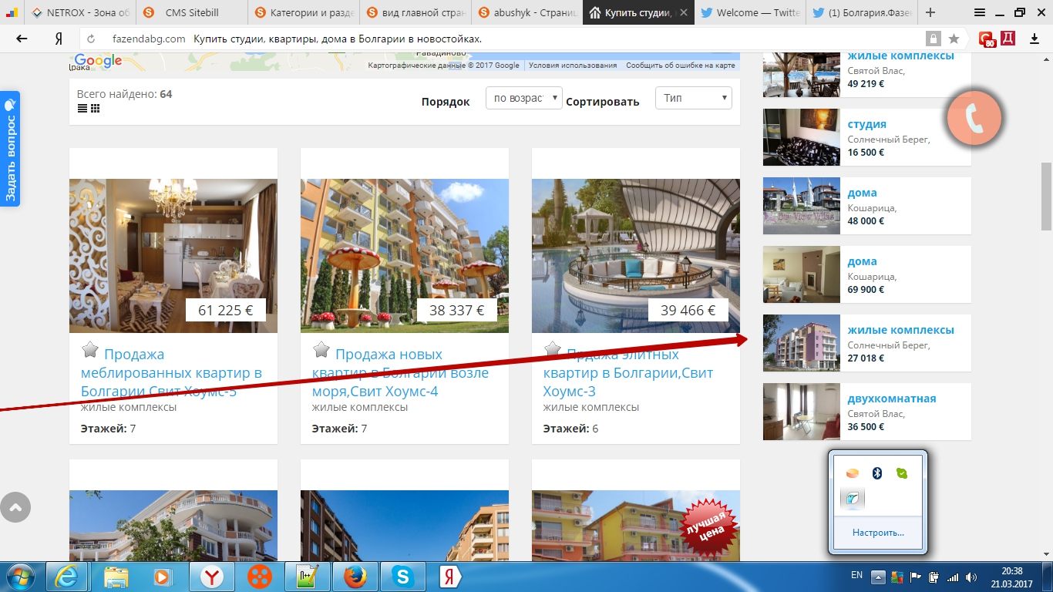
Task: Add Свит Хоумс-4 listing to favorites star
Action: pos(321,350)
